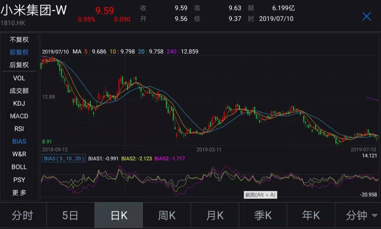Screen dimensions: 381x229
Task: Select 前复权 price adjustment option
Action: [19, 52]
